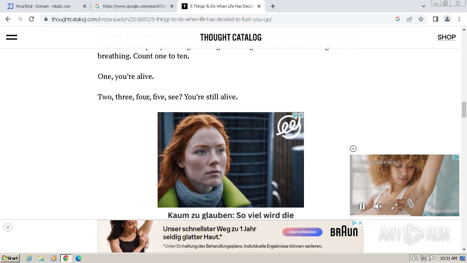Reload the current page

click(31, 19)
